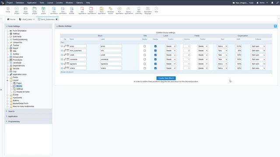Image resolution: width=280 pixels, height=157 pixels.
Task: Click the Help toolbar icon
Action: coord(156,10)
